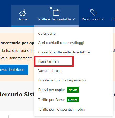Select the Vantaggi extra option

50,71
